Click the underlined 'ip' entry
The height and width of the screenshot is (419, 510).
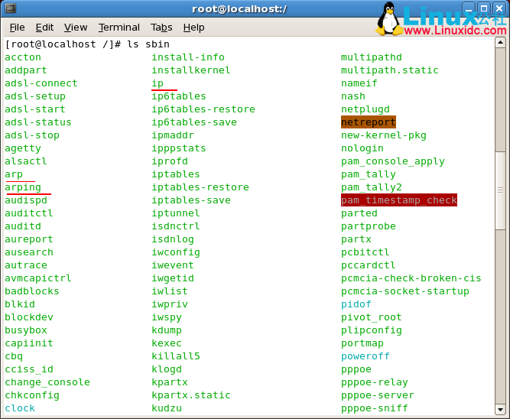click(x=158, y=83)
